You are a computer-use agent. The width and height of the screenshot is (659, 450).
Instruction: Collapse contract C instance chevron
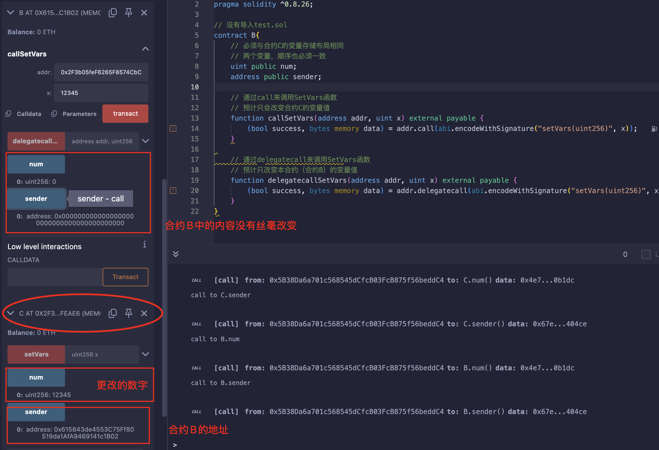[11, 313]
